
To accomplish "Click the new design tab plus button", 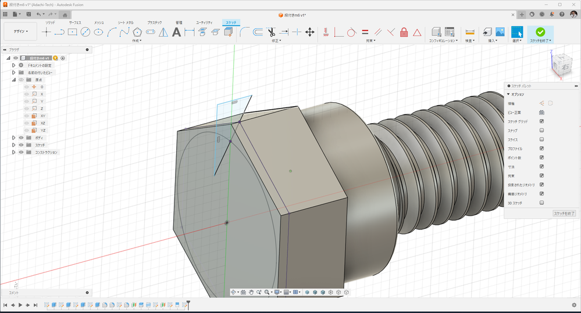I will coord(522,15).
